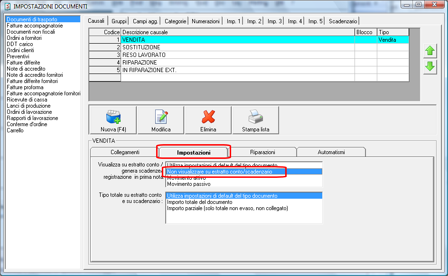Image resolution: width=448 pixels, height=276 pixels.
Task: Open the Imp. 4 tab
Action: (295, 21)
